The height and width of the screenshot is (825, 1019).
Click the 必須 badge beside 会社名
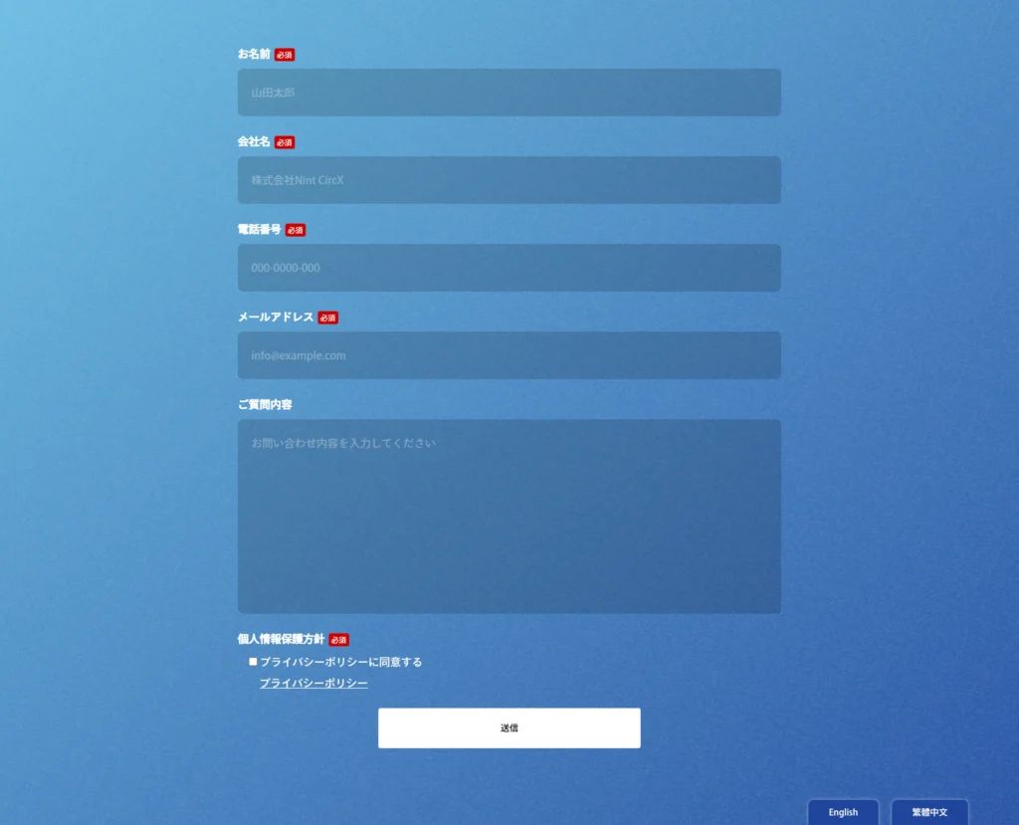click(x=285, y=142)
